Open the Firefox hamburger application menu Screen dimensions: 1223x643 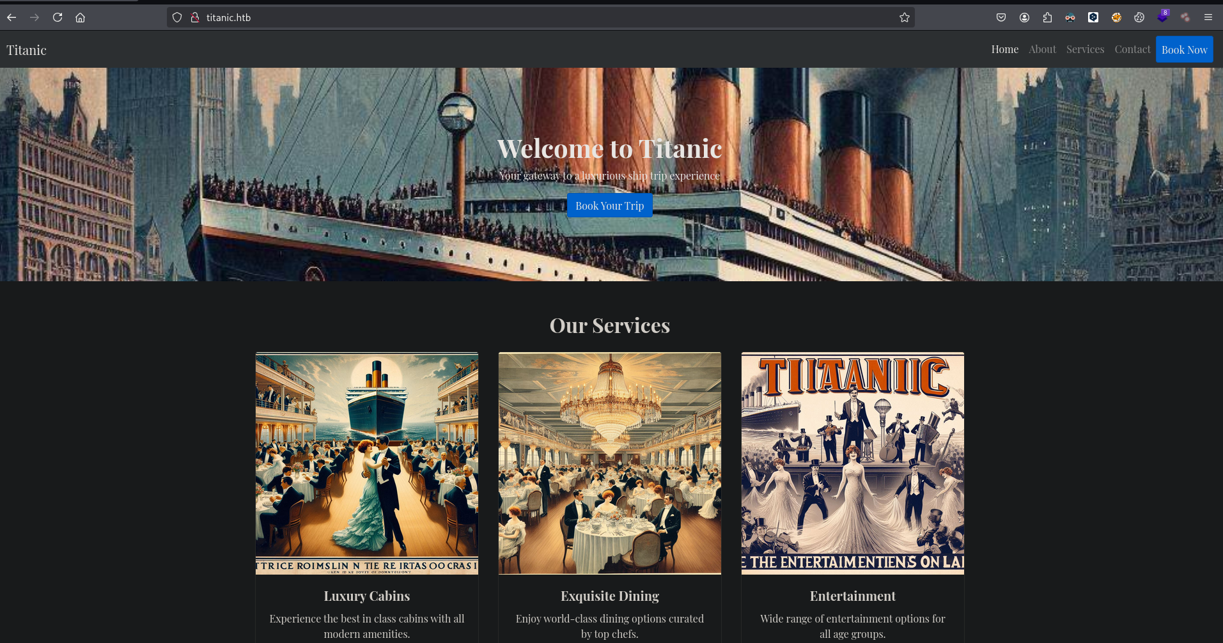tap(1208, 17)
